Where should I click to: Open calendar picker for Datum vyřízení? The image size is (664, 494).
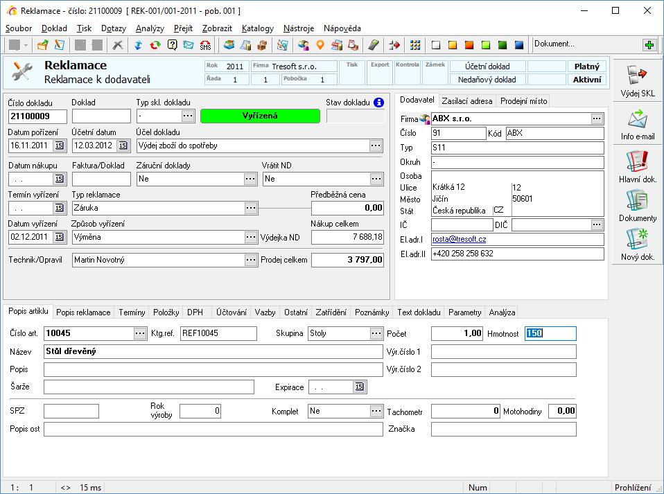click(60, 237)
